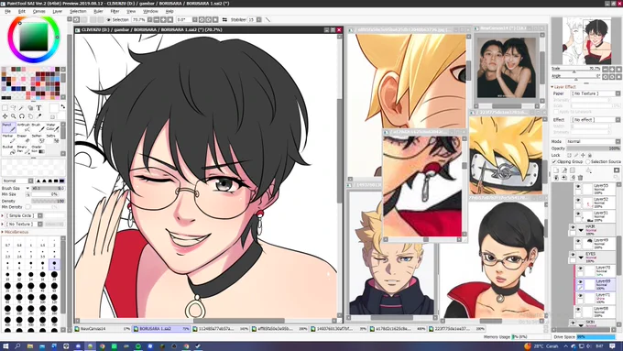
Task: Click the zoom-in scale button in navigator
Action: (612, 69)
